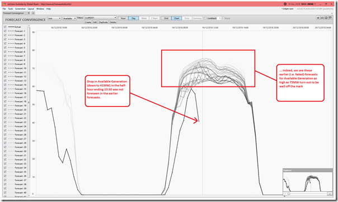This screenshot has height=202, width=338.
Task: Switch to Grid view
Action: [x=166, y=18]
